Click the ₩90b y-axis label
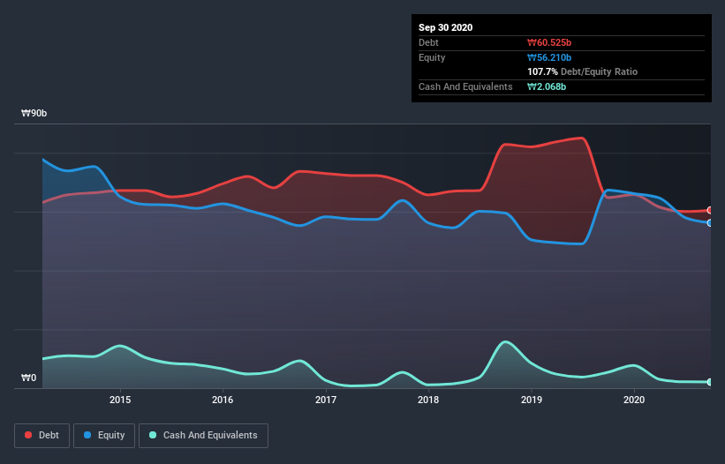This screenshot has width=725, height=464. pyautogui.click(x=34, y=113)
